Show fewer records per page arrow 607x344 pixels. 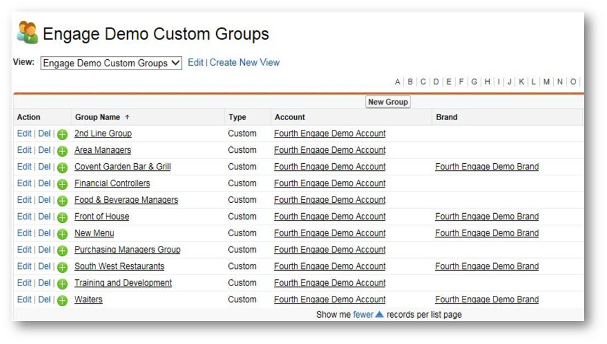(x=379, y=314)
